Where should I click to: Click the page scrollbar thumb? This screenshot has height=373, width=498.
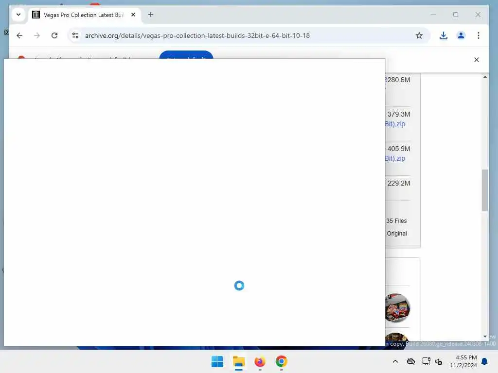pos(485,190)
